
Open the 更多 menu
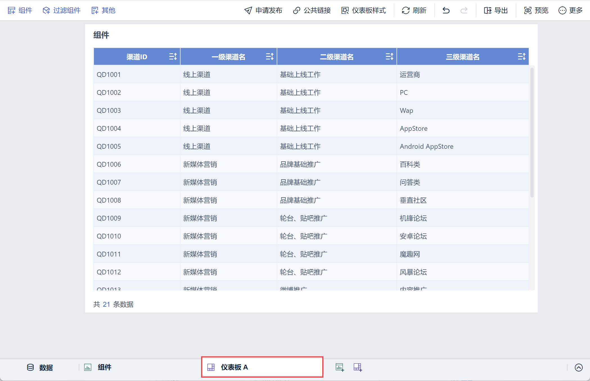[570, 10]
